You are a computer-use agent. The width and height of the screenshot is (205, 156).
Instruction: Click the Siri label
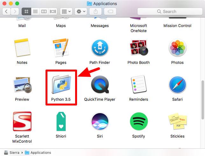[100, 136]
